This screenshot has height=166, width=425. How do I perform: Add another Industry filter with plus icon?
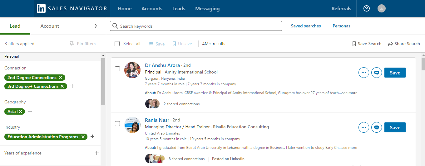click(92, 136)
